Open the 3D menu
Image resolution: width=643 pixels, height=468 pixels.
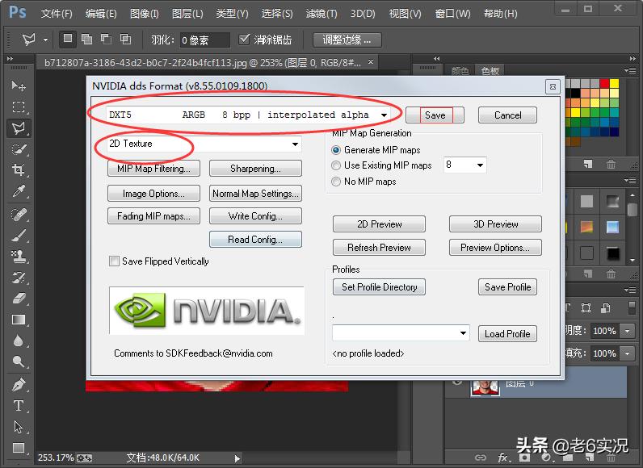(363, 14)
